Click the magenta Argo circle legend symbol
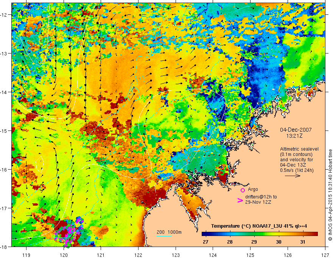Screen dimensions: 333x258 [243, 190]
